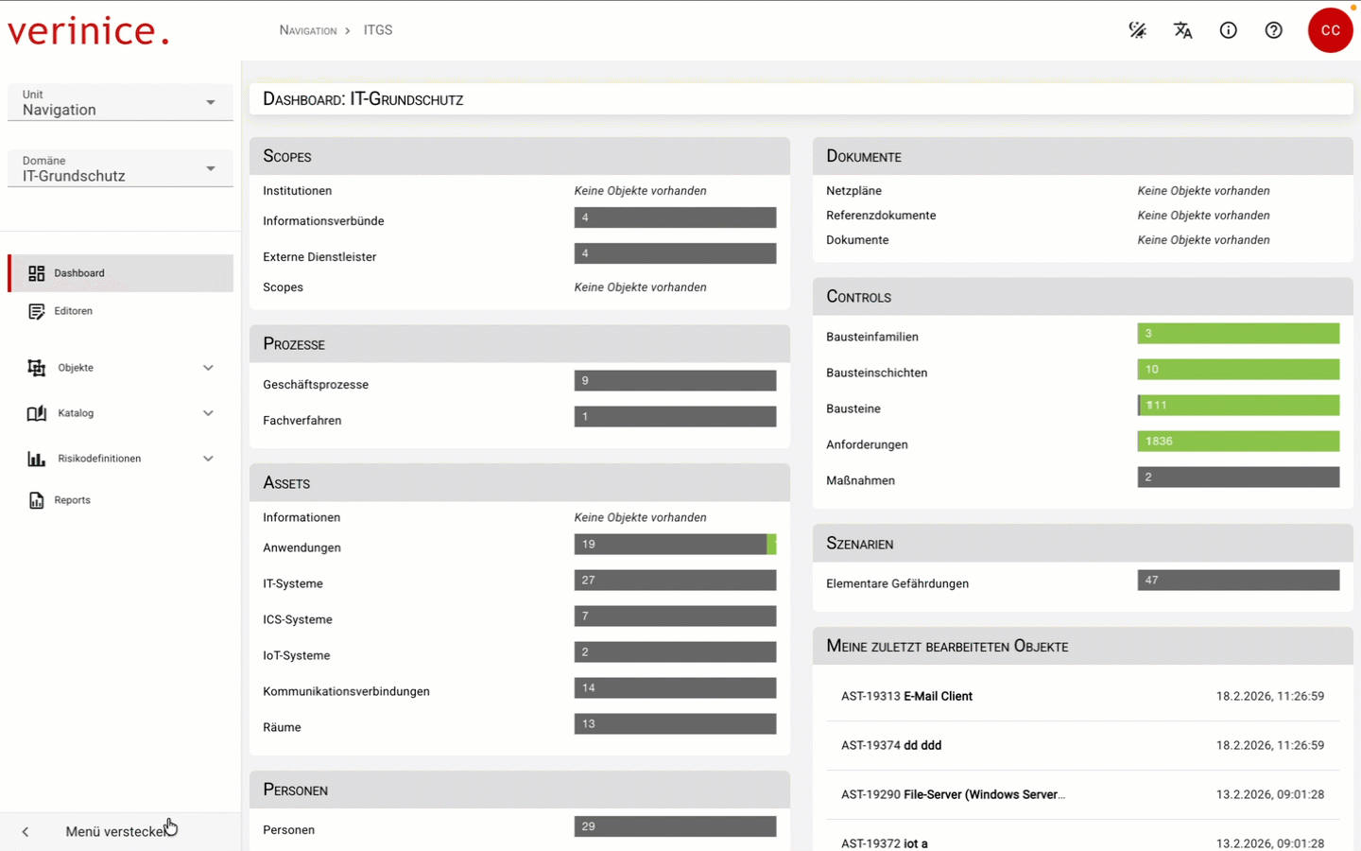Click the Editoren sidebar icon

37,311
